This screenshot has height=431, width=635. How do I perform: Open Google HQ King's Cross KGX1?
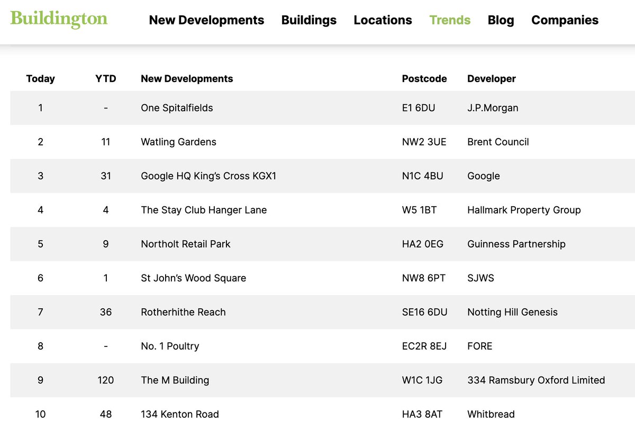click(208, 176)
